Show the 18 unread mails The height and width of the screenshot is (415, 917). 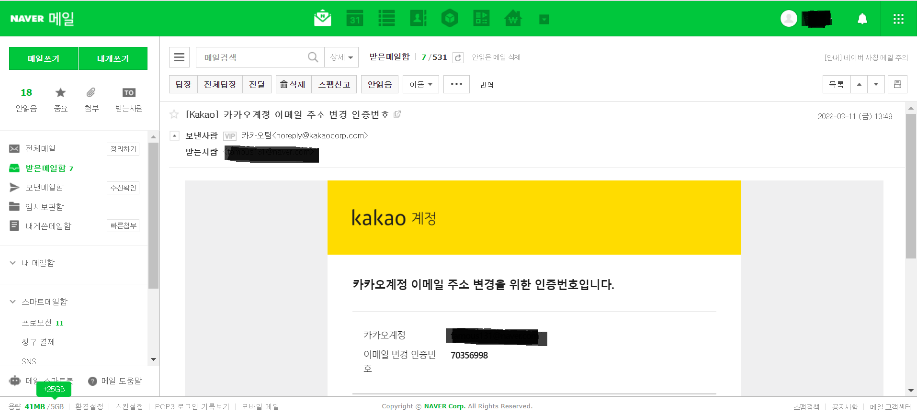click(x=26, y=100)
